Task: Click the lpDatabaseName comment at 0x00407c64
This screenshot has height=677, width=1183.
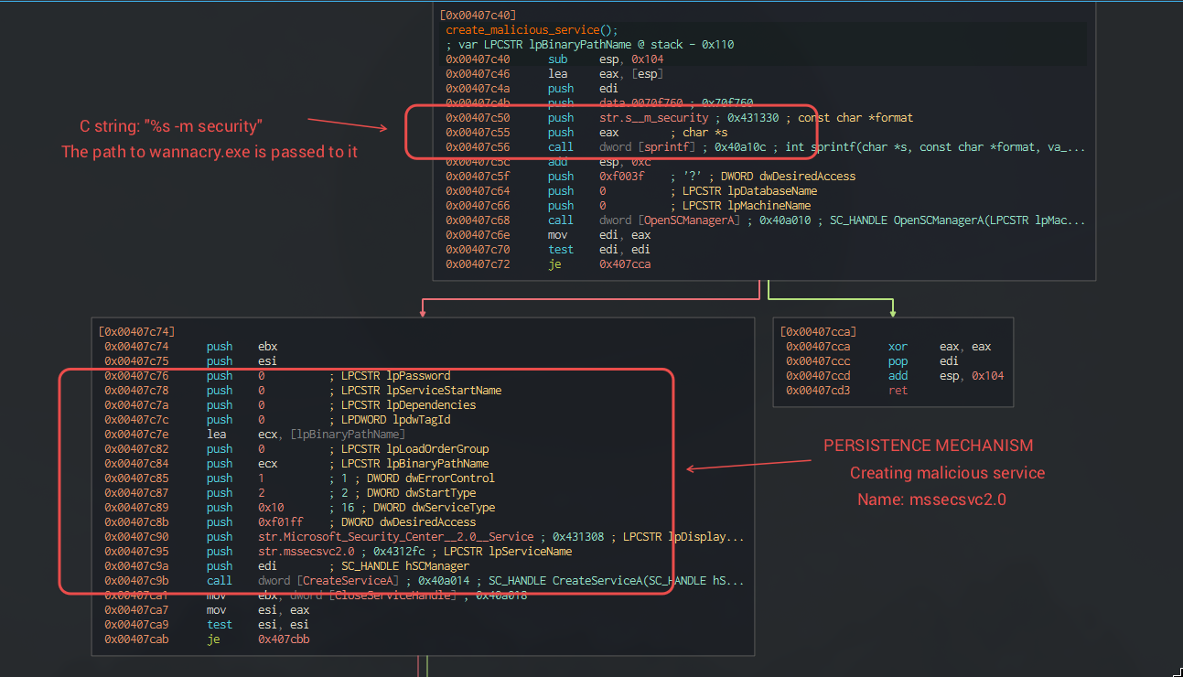Action: coord(744,191)
